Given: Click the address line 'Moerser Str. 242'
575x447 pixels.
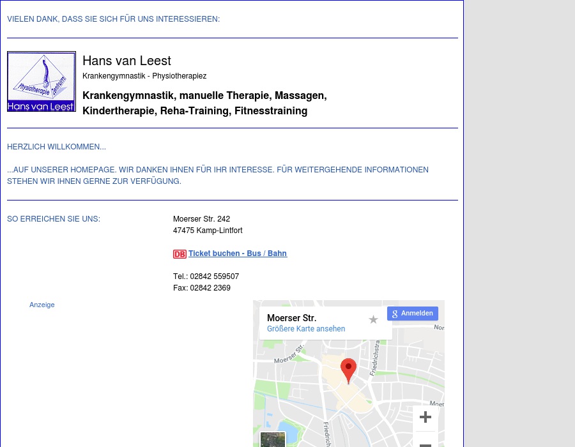Looking at the screenshot, I should coord(201,219).
